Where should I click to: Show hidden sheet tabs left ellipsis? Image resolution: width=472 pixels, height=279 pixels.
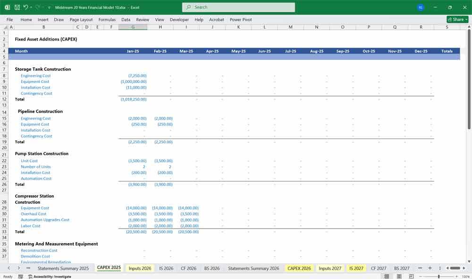tap(28, 268)
